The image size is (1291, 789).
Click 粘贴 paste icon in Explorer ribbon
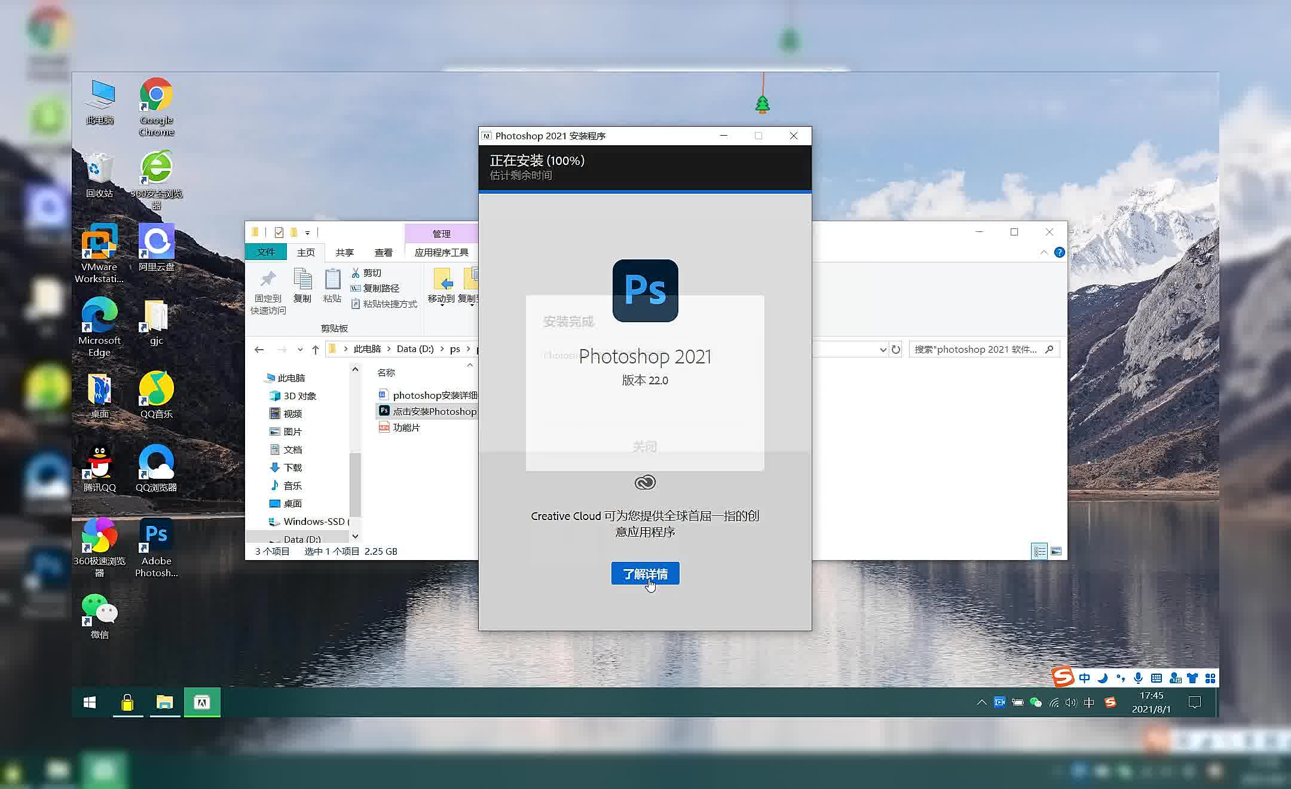(x=332, y=286)
